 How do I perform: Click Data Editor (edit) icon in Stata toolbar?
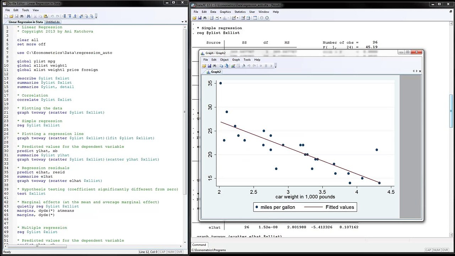coord(243,18)
